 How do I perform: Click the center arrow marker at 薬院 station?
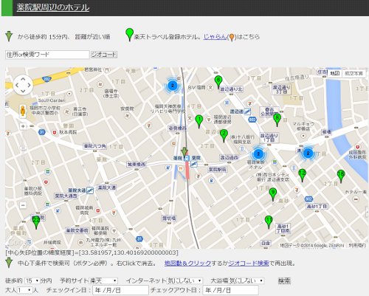tap(184, 152)
